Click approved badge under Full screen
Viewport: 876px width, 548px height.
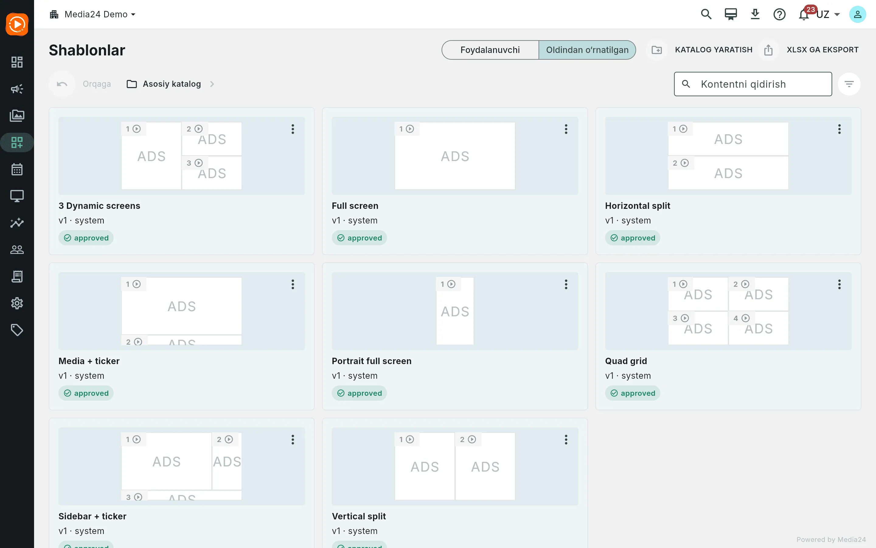[360, 238]
